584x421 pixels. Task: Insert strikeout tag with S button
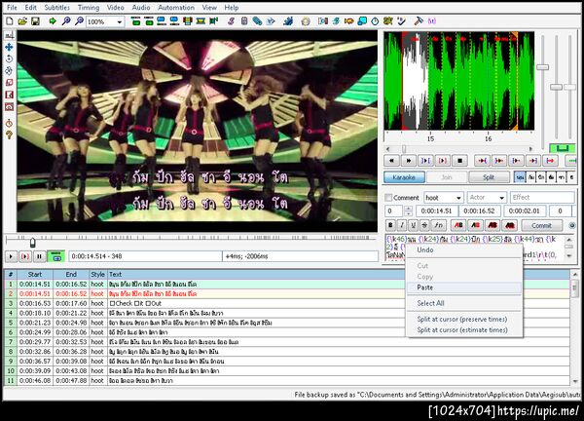(424, 225)
